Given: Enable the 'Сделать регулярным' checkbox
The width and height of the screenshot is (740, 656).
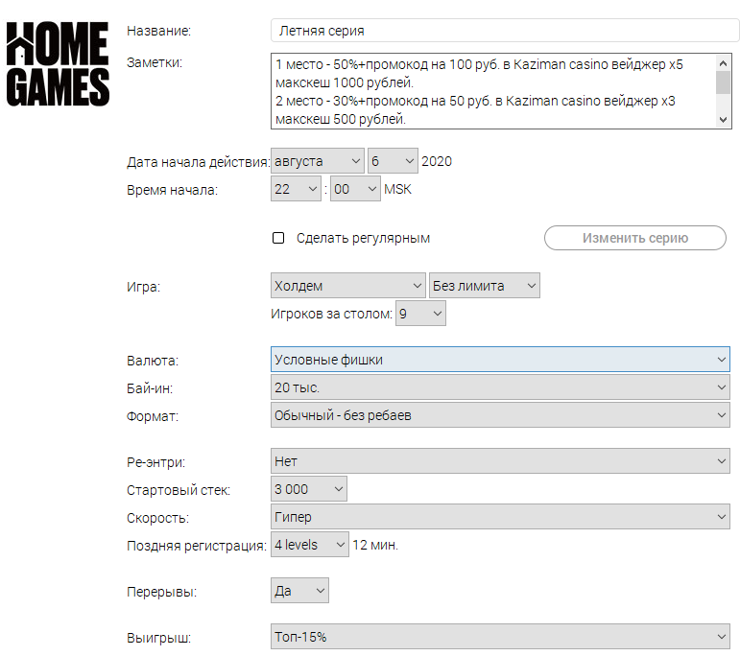Looking at the screenshot, I should click(x=278, y=238).
